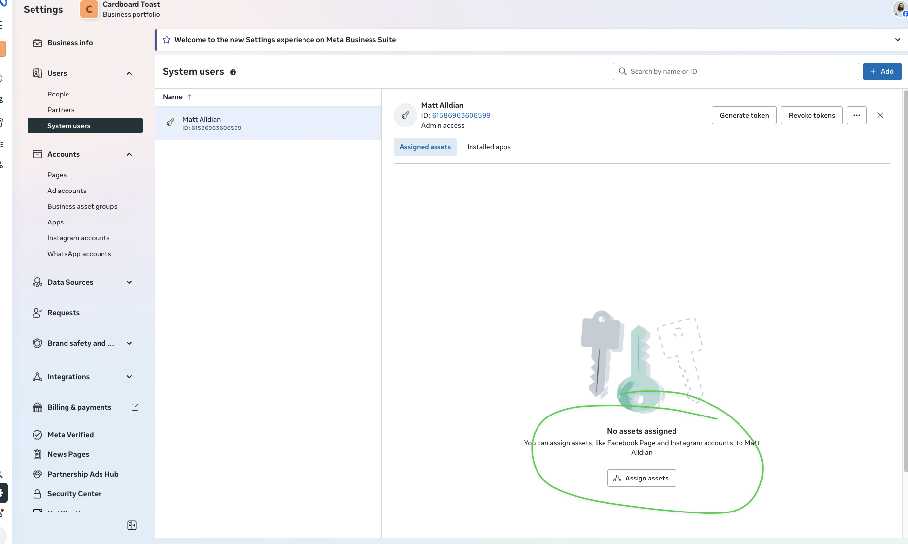This screenshot has height=544, width=908.
Task: Expand the Integrations section
Action: coord(129,377)
